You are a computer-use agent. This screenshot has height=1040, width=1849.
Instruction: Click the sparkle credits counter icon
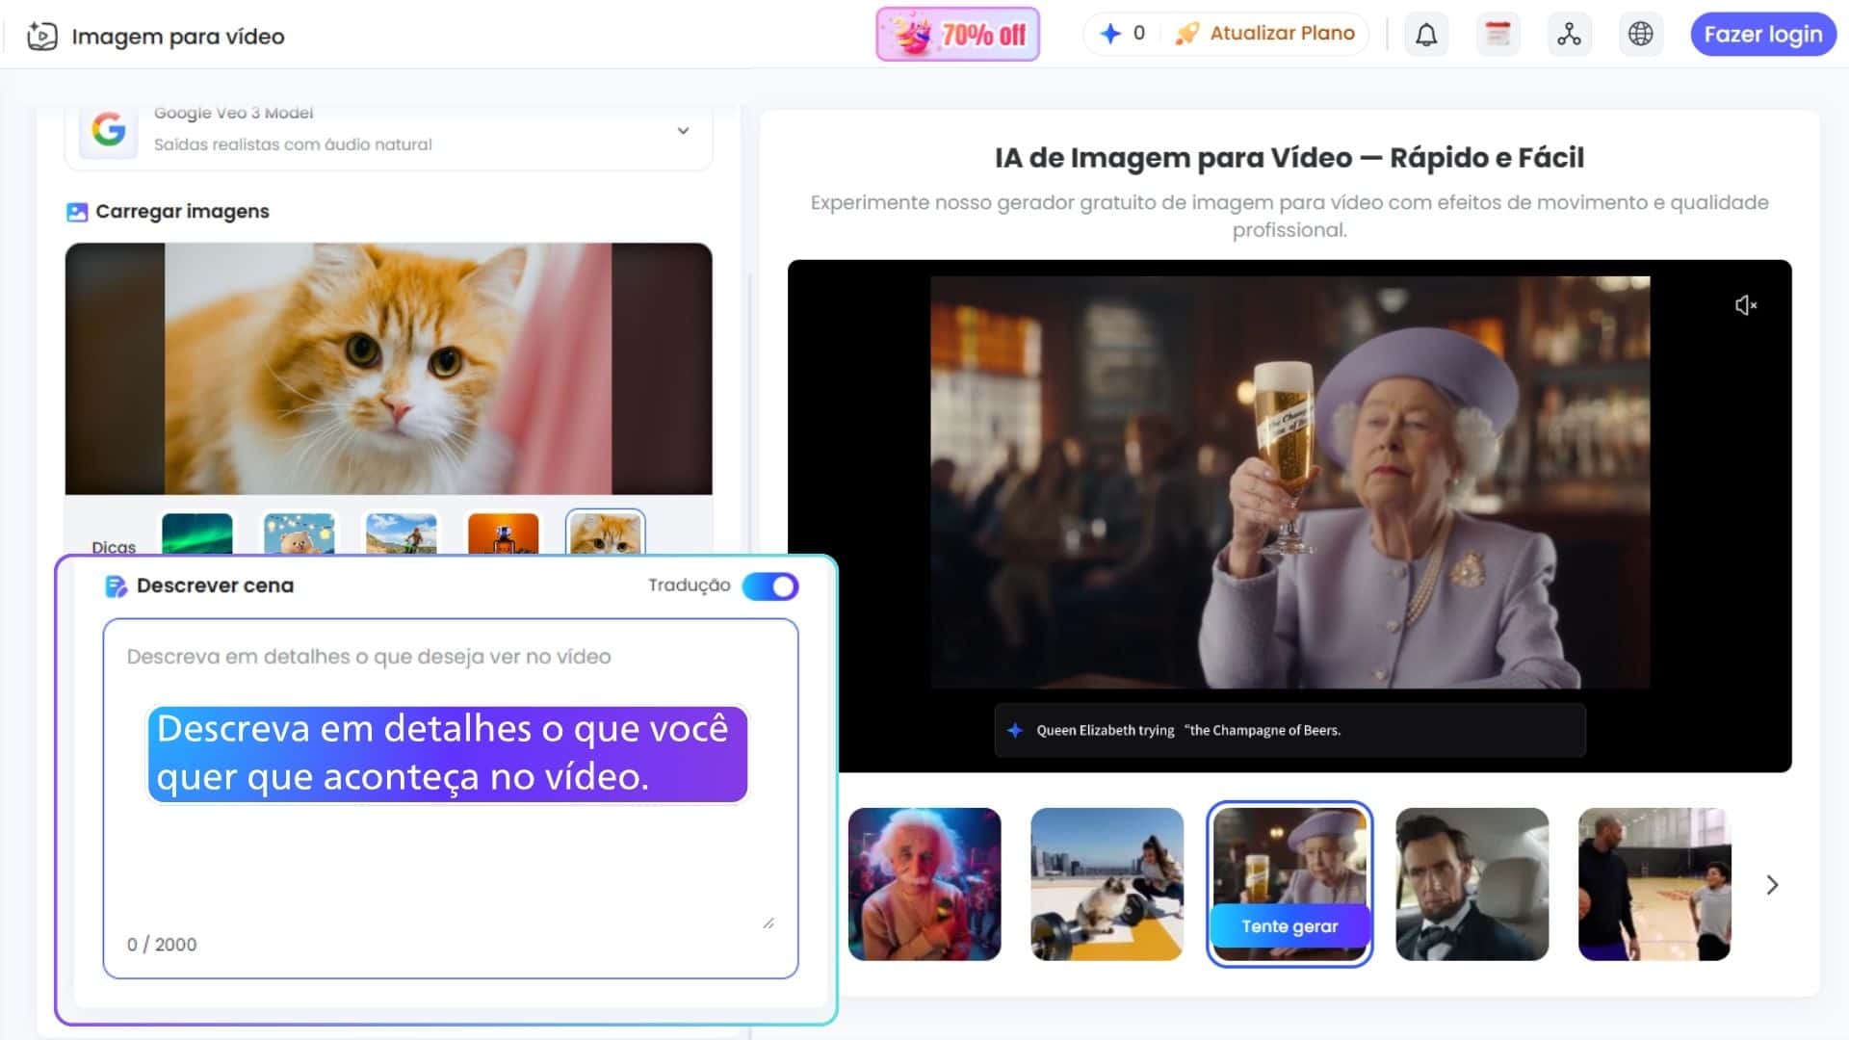tap(1109, 33)
